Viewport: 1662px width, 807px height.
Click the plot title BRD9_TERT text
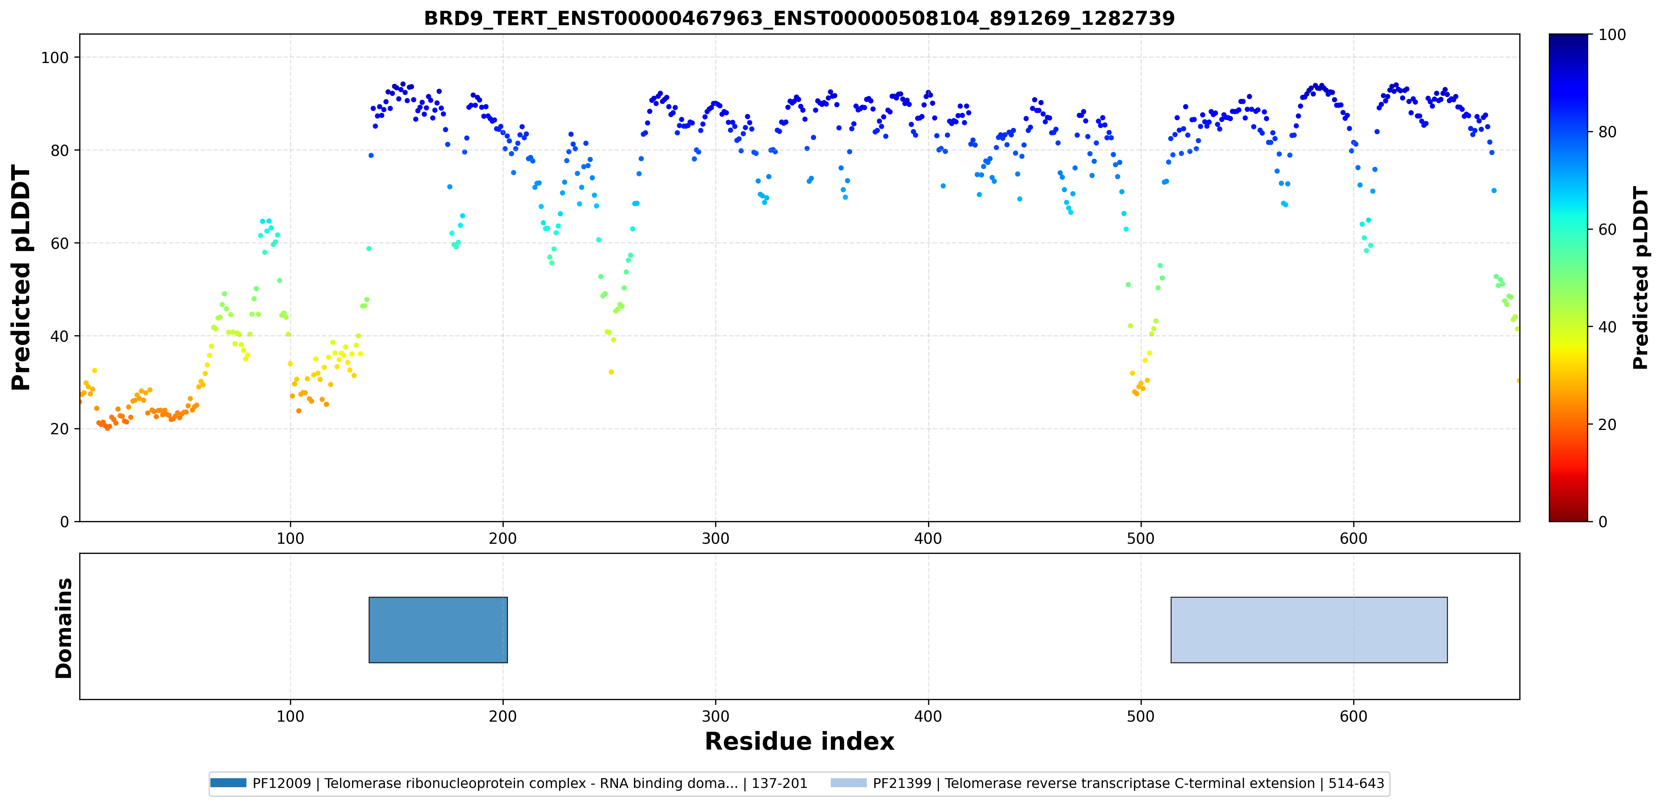point(799,18)
